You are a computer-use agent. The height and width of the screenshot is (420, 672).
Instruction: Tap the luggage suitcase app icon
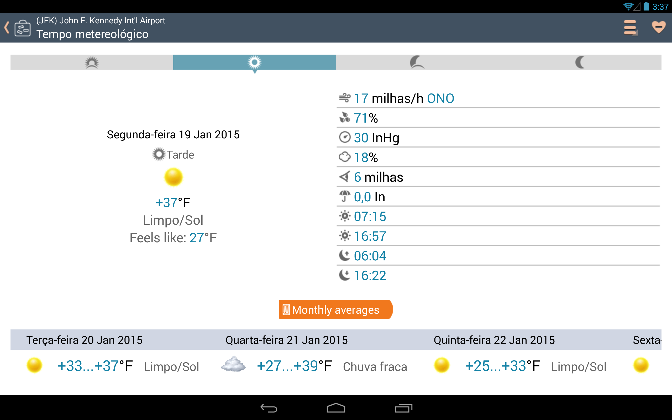(23, 28)
